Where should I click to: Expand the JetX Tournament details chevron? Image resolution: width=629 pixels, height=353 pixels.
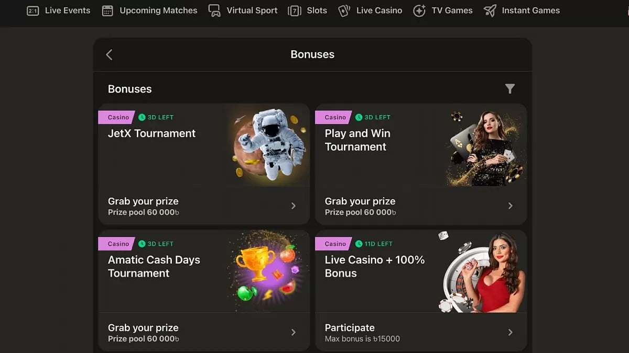click(293, 206)
